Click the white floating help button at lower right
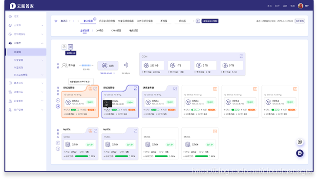Viewport: 318px width, 180px height. [x=300, y=142]
